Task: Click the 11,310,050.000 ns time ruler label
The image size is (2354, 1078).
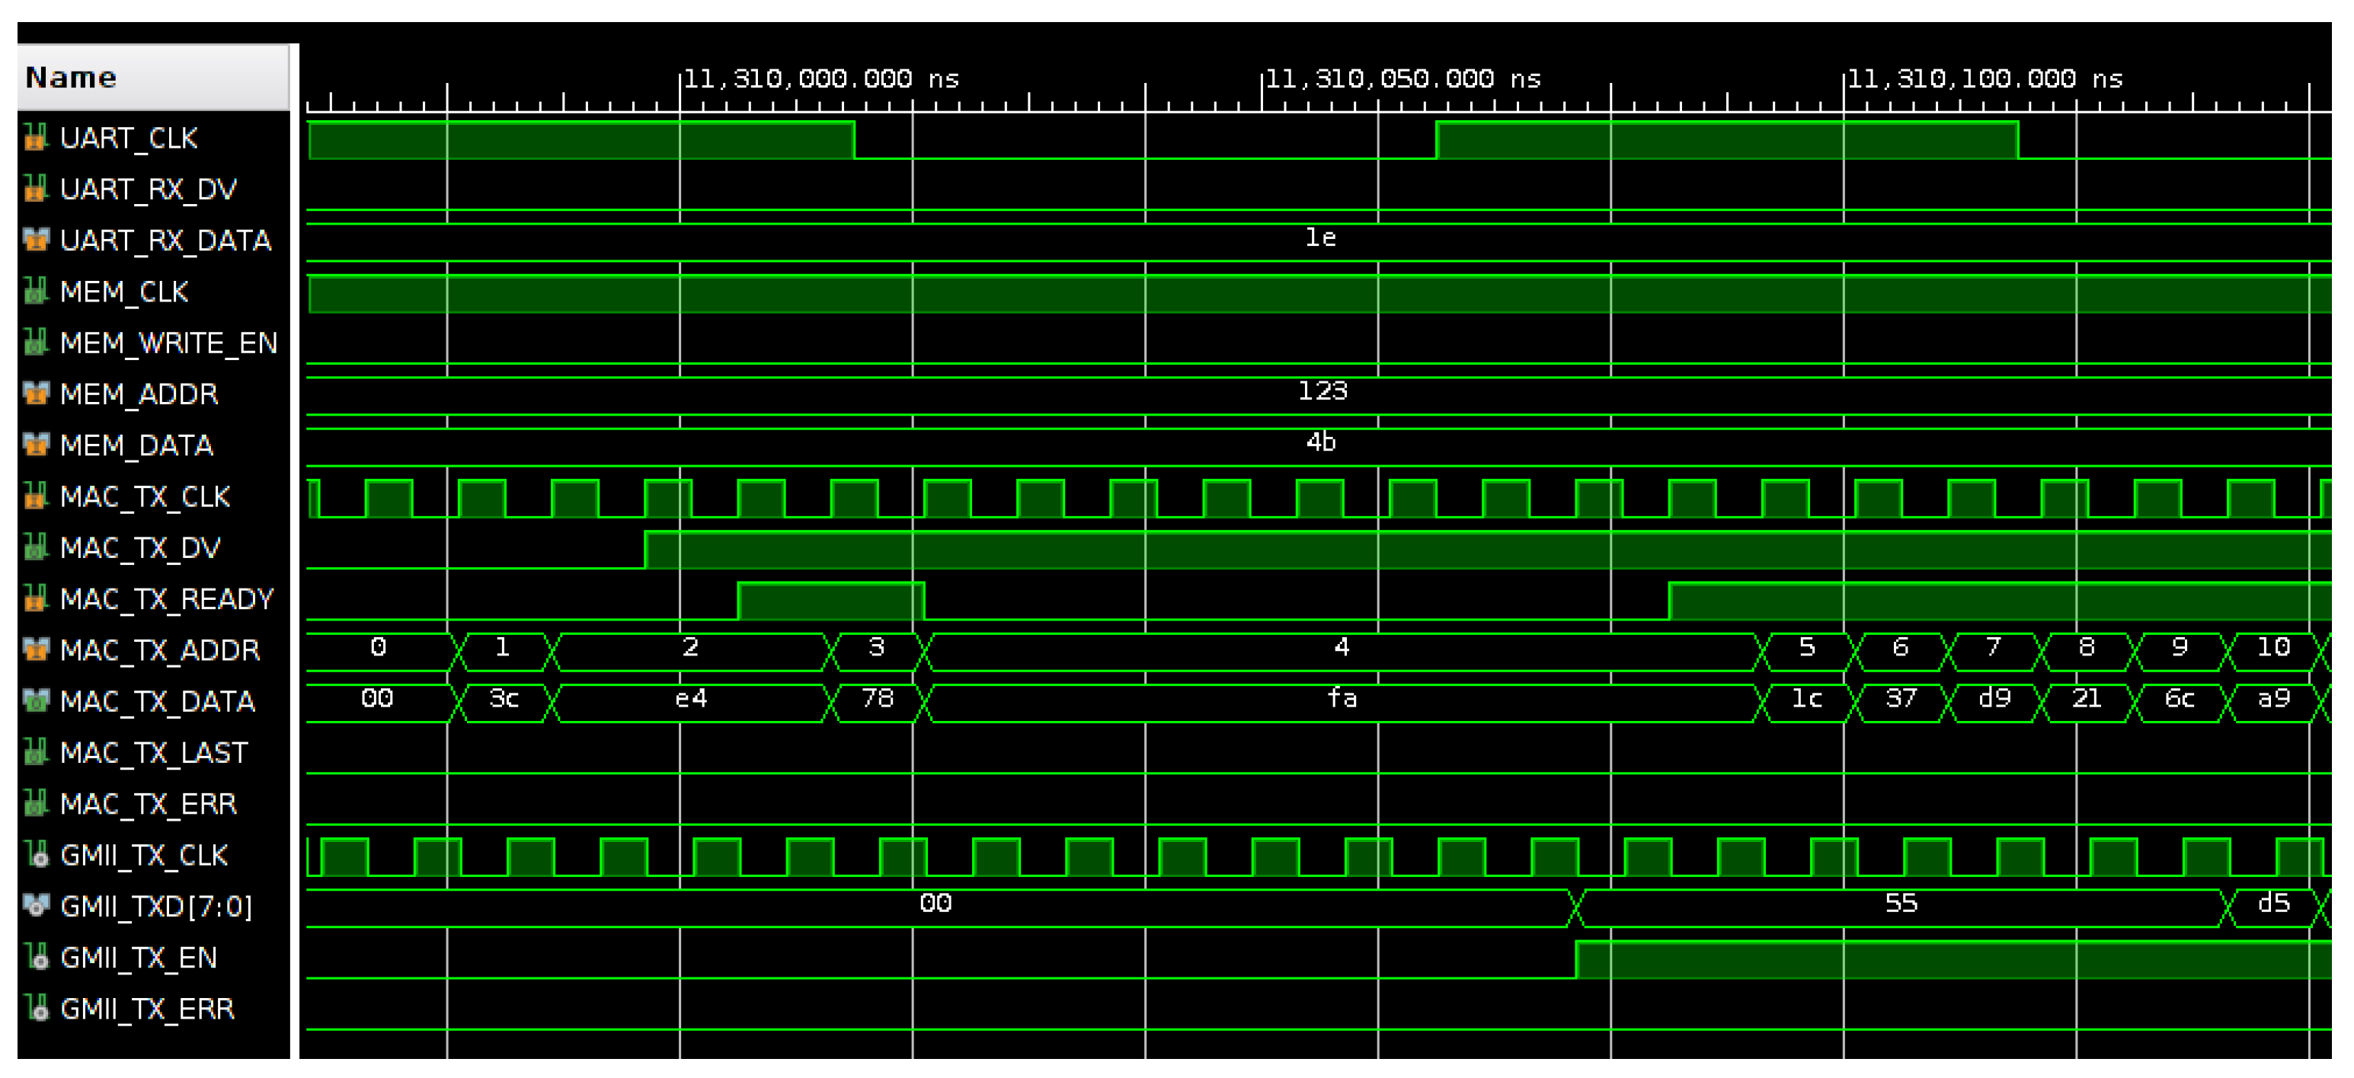Action: (1403, 78)
